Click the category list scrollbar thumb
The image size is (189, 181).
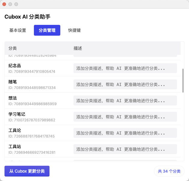[x=183, y=80]
